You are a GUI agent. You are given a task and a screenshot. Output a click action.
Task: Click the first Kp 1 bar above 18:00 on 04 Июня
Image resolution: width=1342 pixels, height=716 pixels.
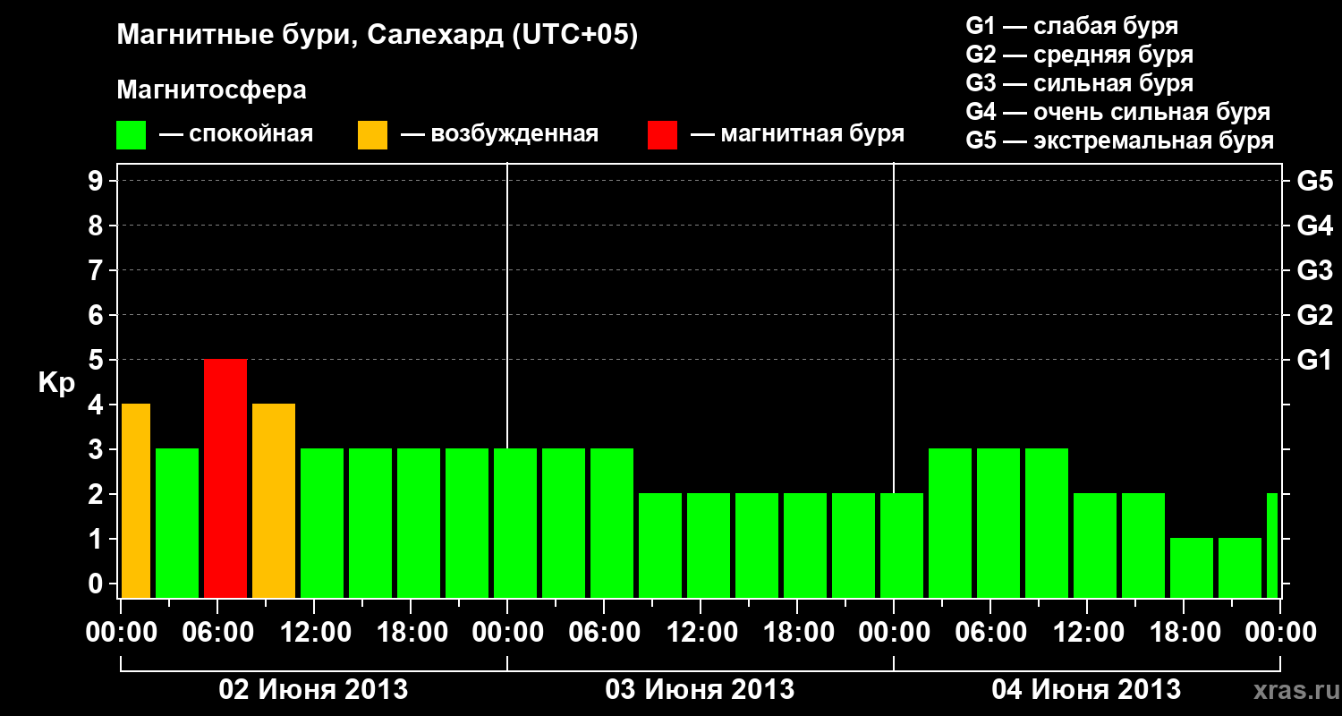[x=1192, y=567]
